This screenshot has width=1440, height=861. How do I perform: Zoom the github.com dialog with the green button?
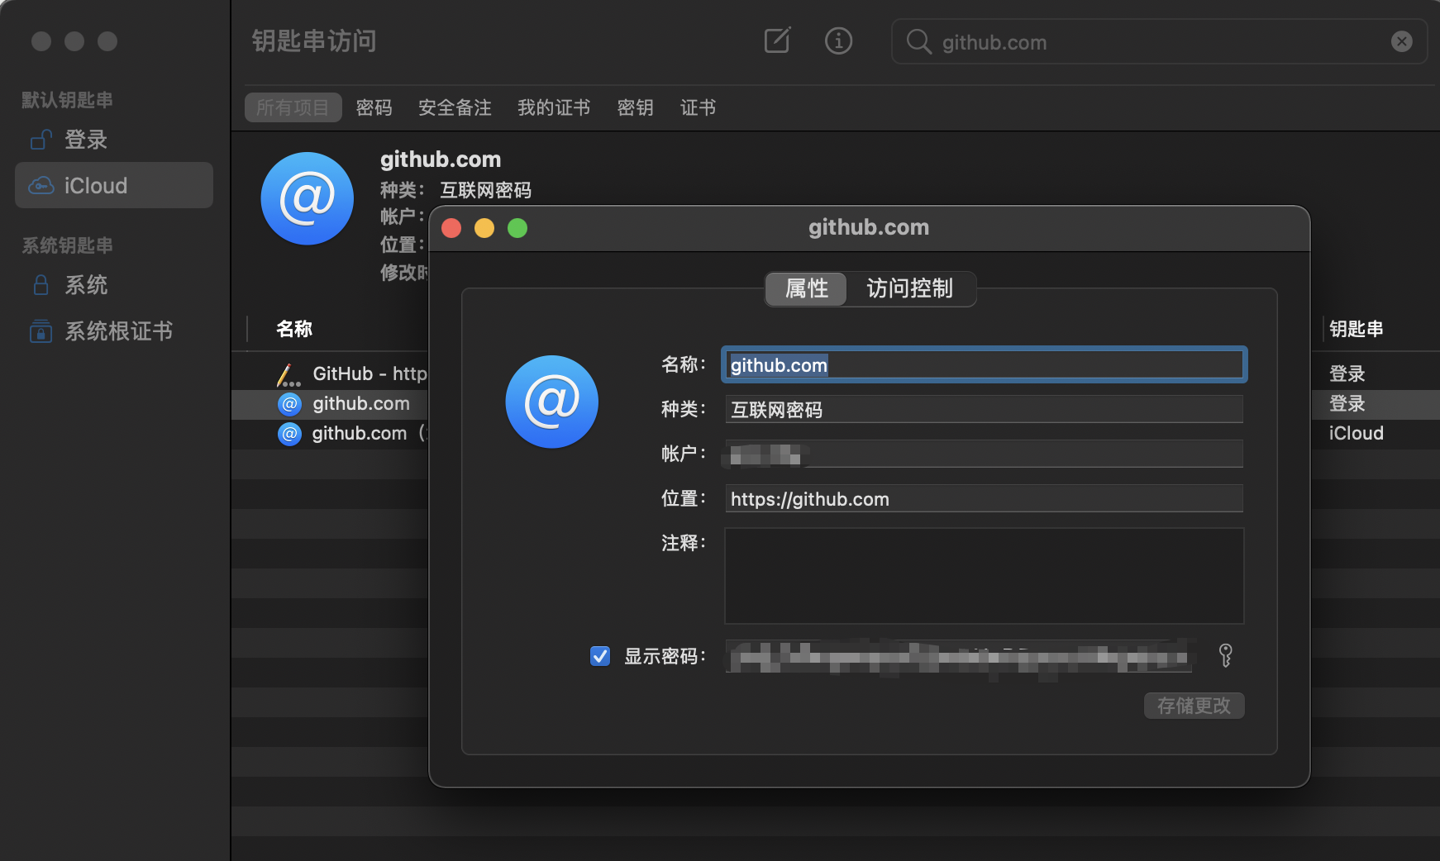coord(517,228)
